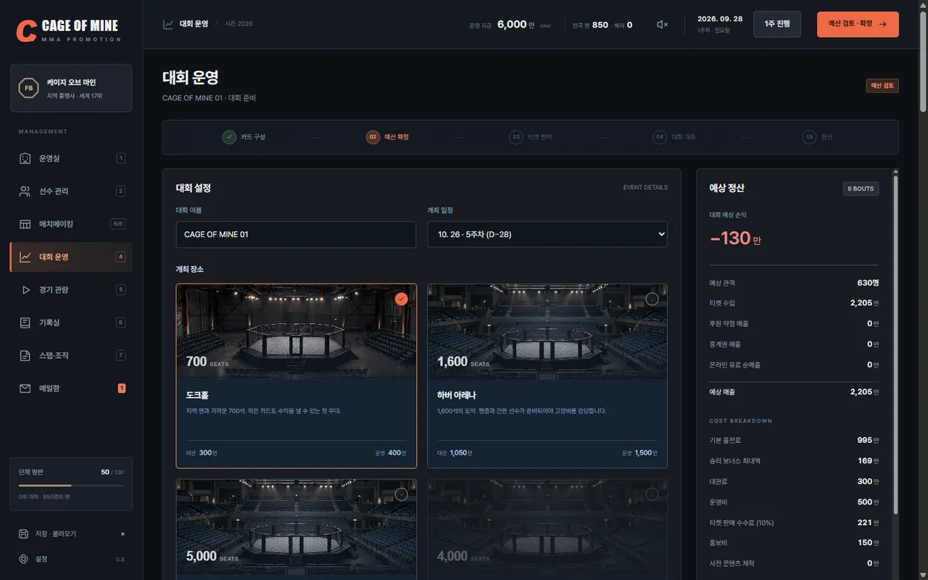The width and height of the screenshot is (928, 580).
Task: Select 하버 아레나 venue radio circle
Action: [652, 299]
